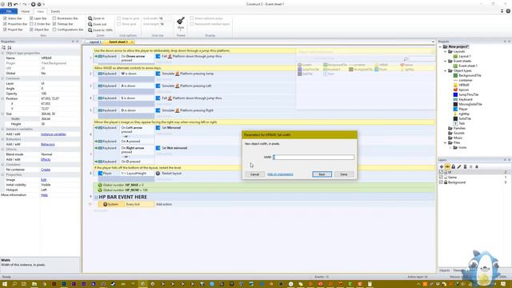The width and height of the screenshot is (512, 288).
Task: Toggle the Object Bar checkbox
Action: [31, 30]
